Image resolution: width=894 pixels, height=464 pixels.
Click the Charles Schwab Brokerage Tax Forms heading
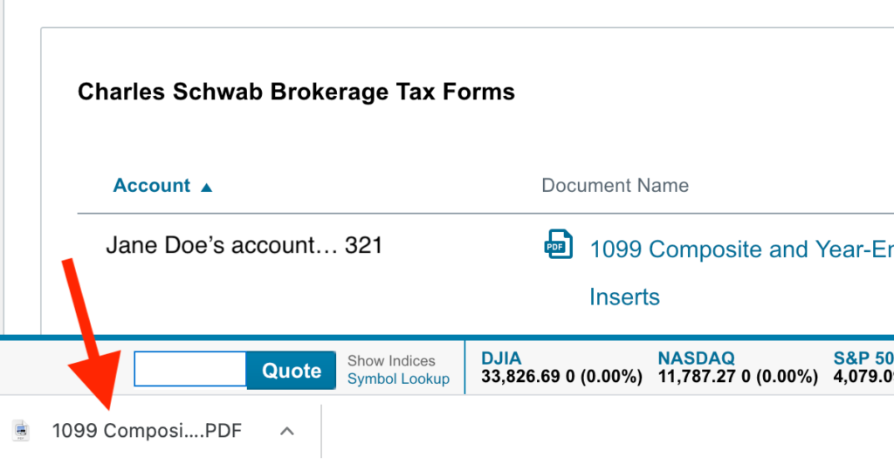coord(296,92)
